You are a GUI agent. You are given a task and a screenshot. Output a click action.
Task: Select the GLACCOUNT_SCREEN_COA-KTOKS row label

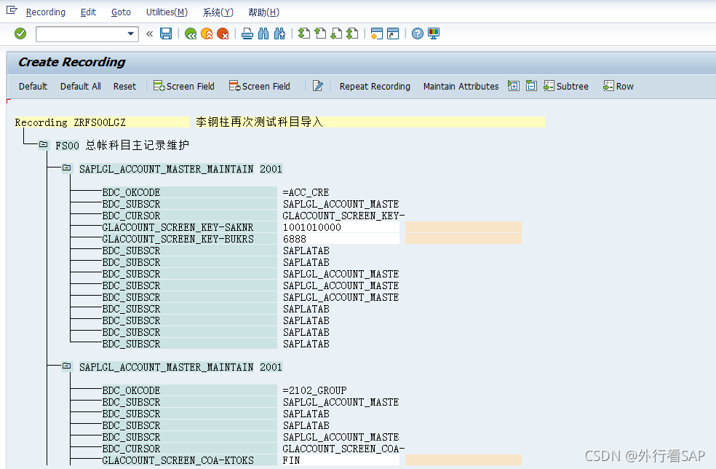coord(178,460)
